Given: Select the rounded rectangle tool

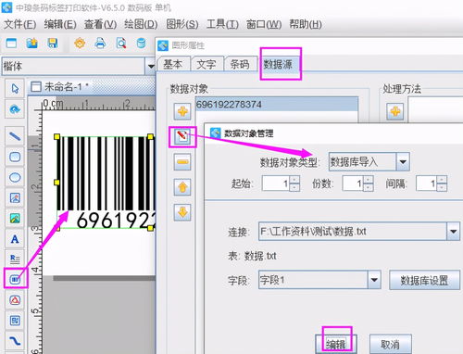Looking at the screenshot, I should 15,157.
